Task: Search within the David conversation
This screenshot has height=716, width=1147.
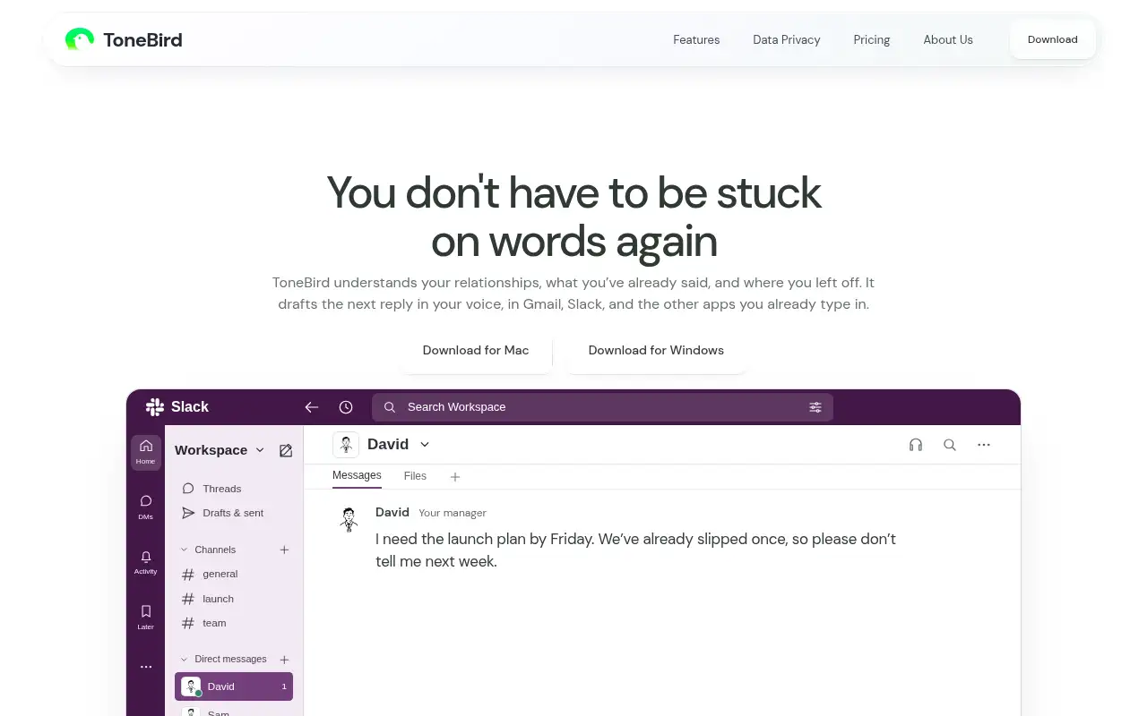Action: [950, 445]
